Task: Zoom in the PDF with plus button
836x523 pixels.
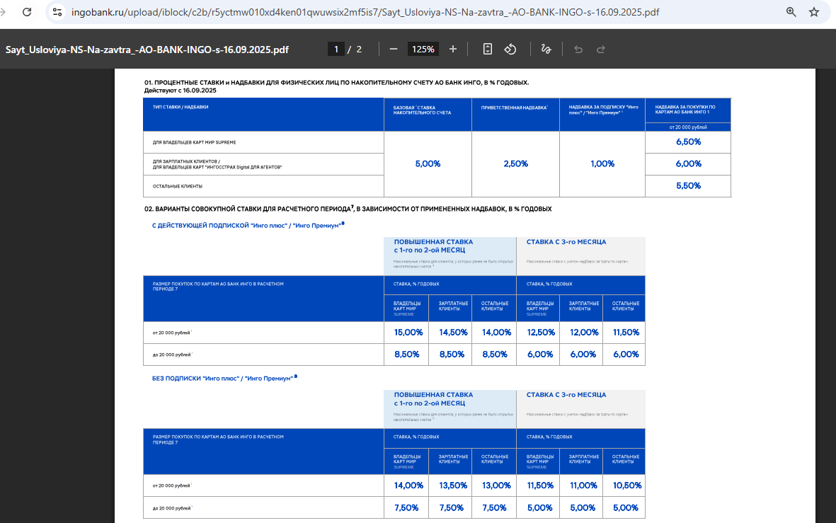Action: [x=453, y=49]
